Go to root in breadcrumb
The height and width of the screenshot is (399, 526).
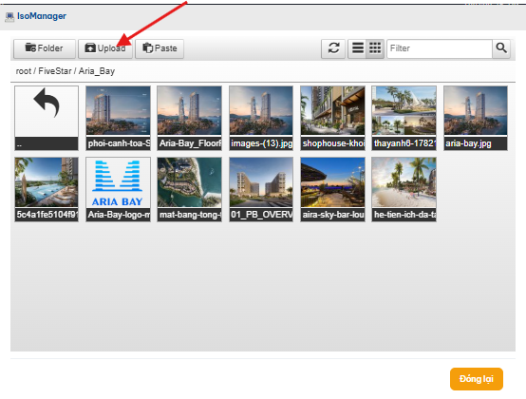click(23, 71)
